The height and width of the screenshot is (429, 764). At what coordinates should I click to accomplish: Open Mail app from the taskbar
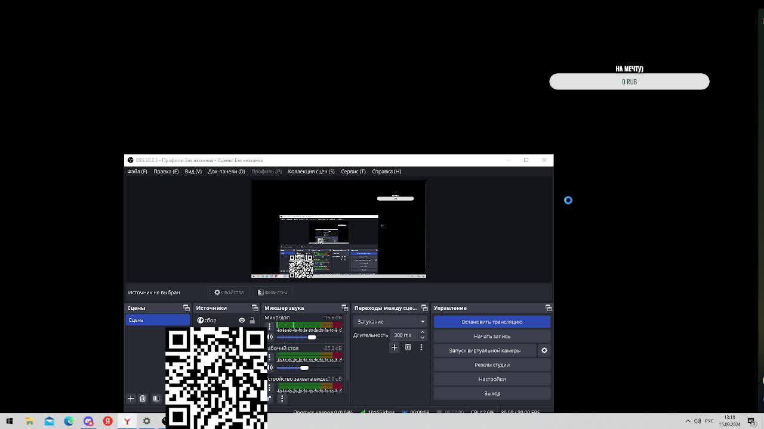49,421
